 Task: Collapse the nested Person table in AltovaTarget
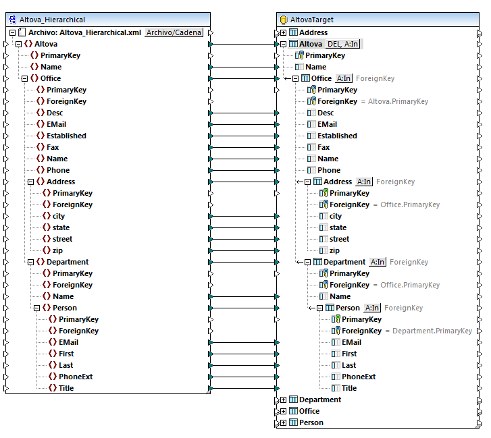pyautogui.click(x=320, y=308)
